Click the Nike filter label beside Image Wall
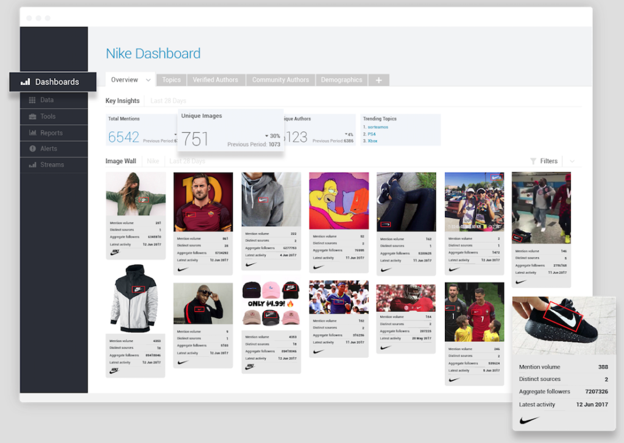Screen dimensions: 624x443 pos(153,161)
